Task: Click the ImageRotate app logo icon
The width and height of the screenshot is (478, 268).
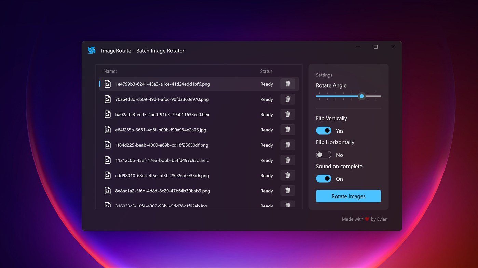Action: click(92, 50)
